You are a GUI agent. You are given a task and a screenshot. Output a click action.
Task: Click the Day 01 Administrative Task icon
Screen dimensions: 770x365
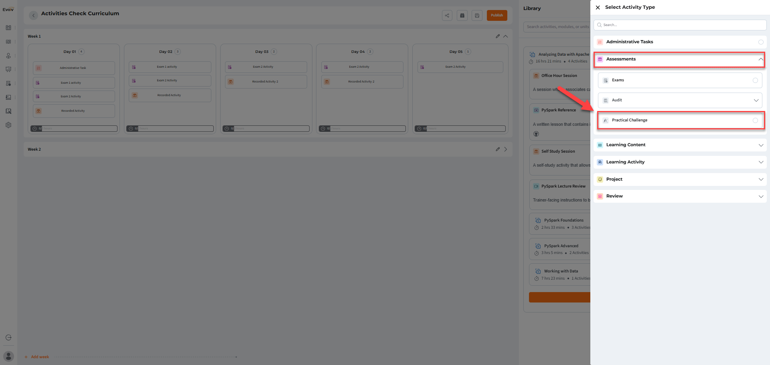(x=38, y=68)
